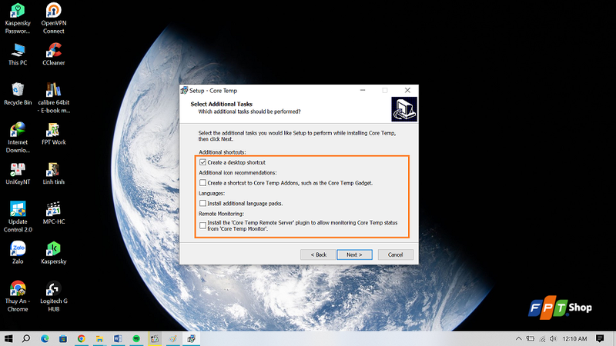Select the Recycle Bin icon
This screenshot has height=346, width=616.
(18, 94)
